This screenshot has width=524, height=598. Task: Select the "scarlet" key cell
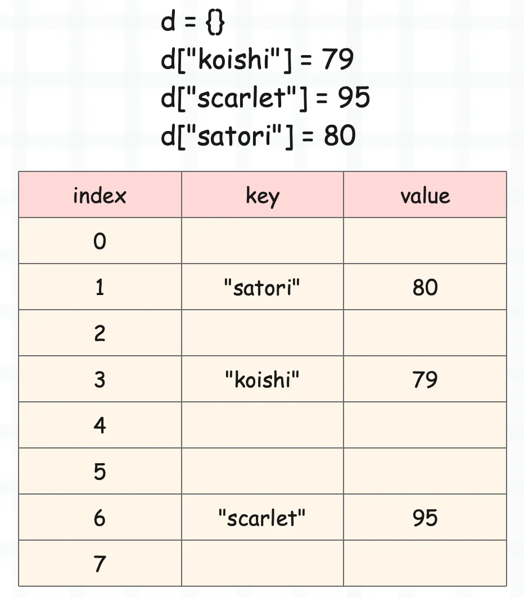[x=263, y=517]
